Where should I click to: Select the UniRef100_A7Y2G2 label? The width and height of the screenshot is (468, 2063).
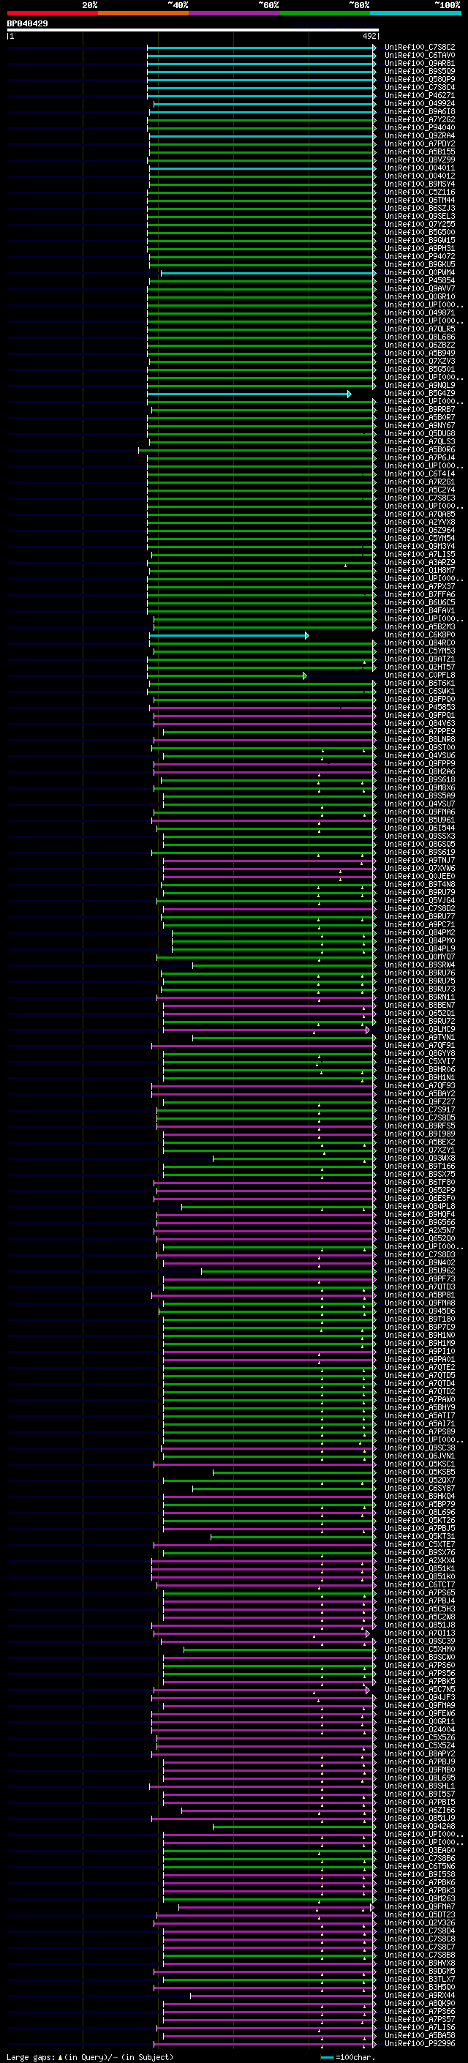[x=419, y=119]
